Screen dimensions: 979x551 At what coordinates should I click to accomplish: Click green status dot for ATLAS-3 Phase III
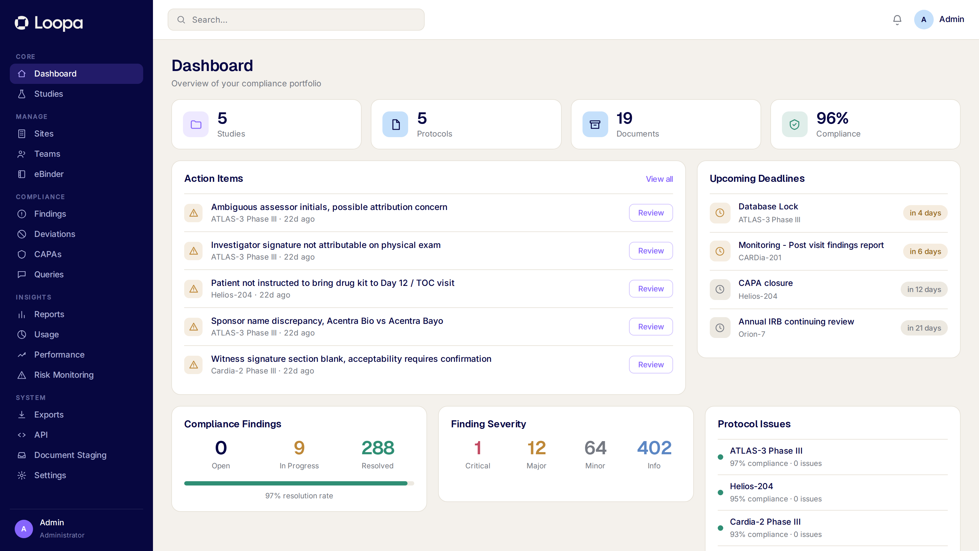[720, 457]
